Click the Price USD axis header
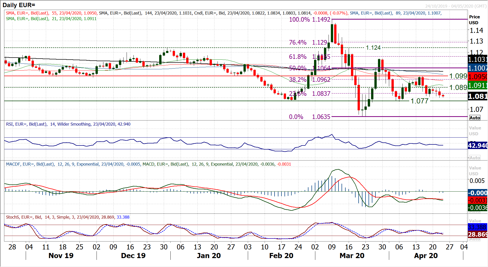488x267 pixels. click(x=474, y=20)
